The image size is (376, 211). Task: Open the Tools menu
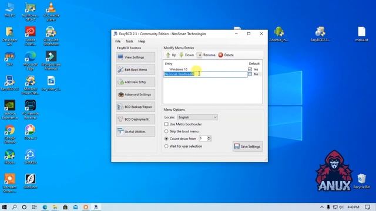tap(129, 41)
